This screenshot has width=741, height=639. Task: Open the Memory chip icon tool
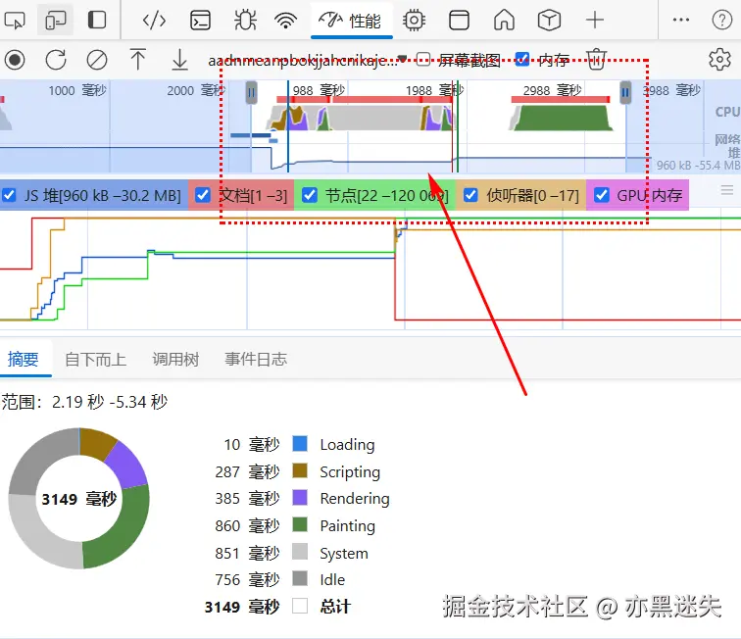pyautogui.click(x=414, y=21)
